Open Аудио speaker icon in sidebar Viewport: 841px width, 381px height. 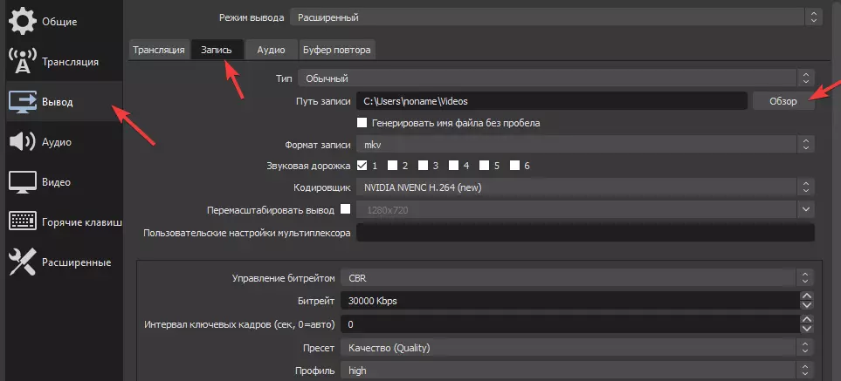click(x=23, y=142)
